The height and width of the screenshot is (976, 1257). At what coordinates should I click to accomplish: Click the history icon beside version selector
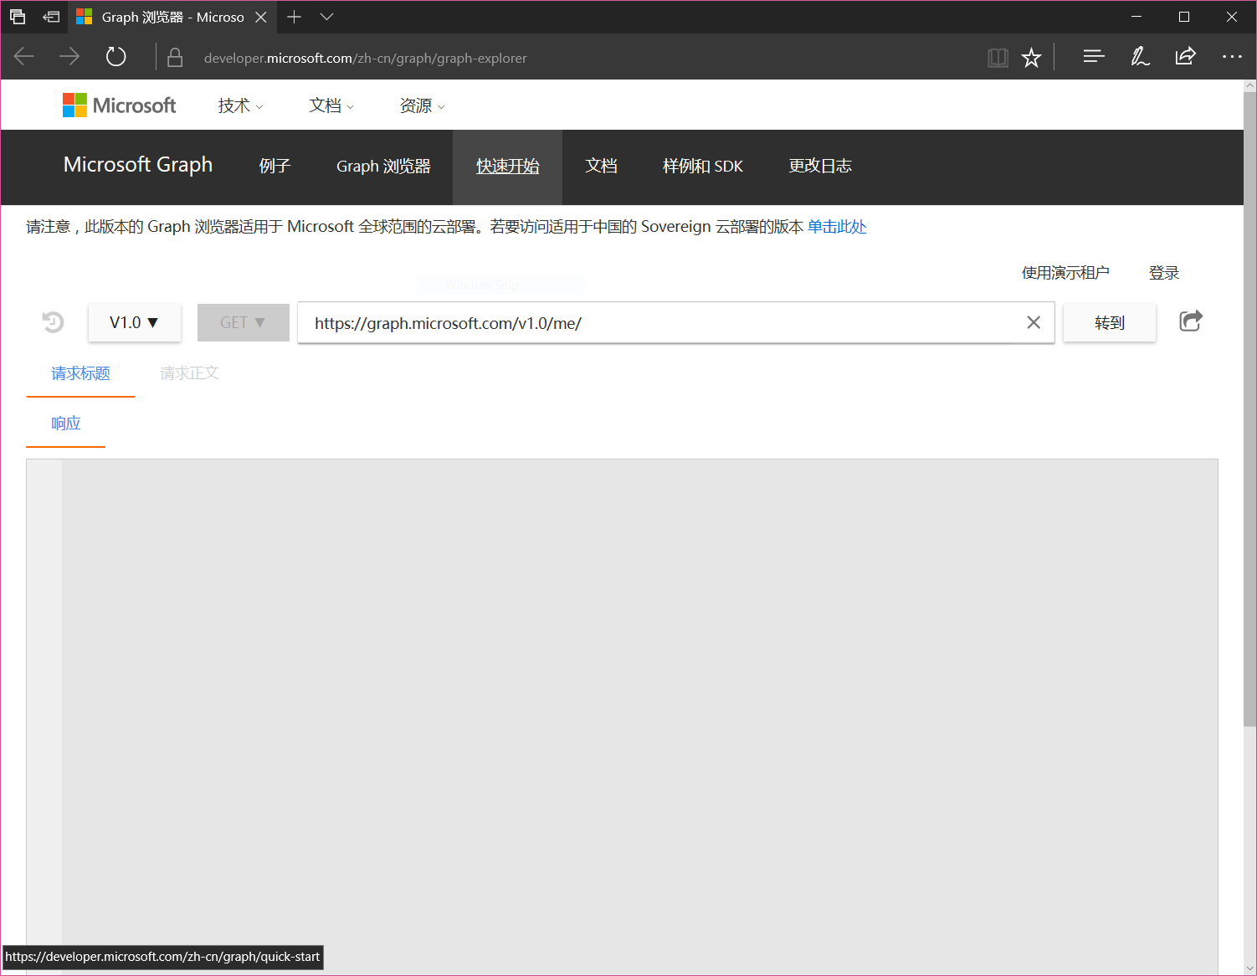[53, 322]
